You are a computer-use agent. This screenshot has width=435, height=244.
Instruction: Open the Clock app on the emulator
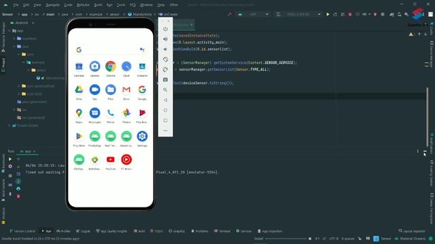click(126, 66)
